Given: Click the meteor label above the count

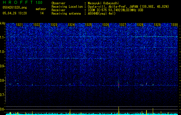Looking at the screenshot, I should (x=41, y=9).
